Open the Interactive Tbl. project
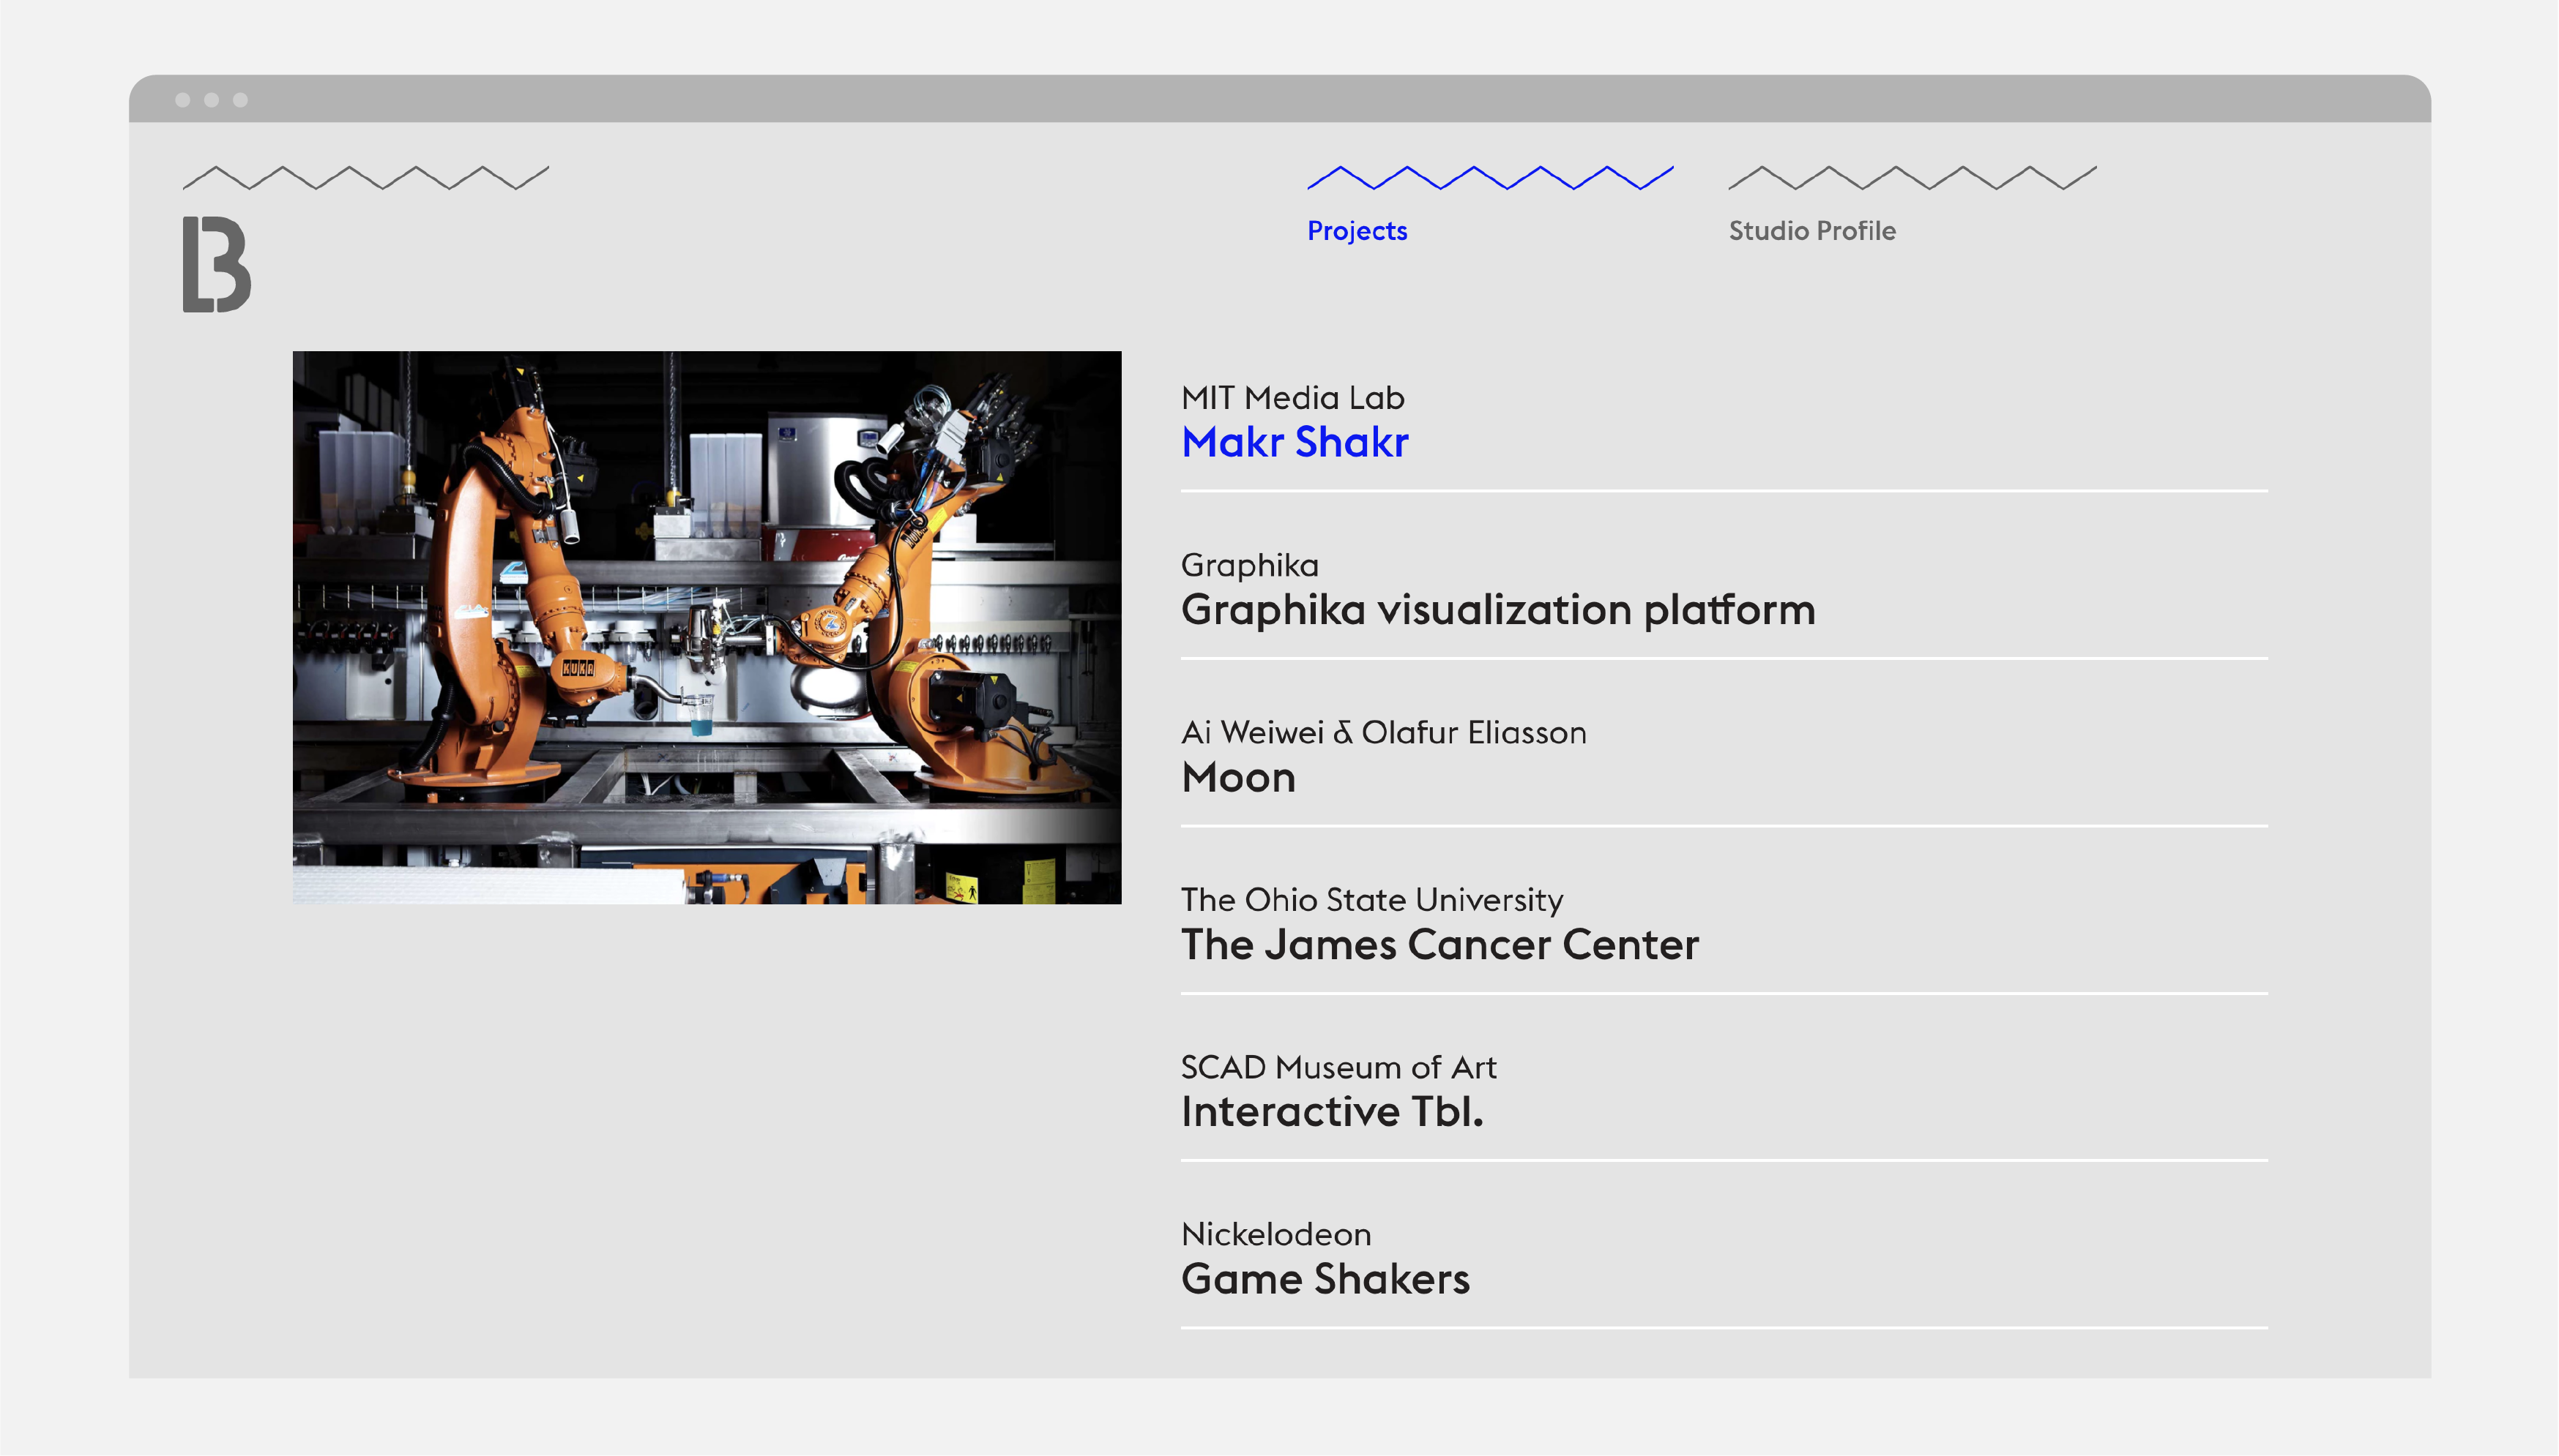 [1332, 1111]
